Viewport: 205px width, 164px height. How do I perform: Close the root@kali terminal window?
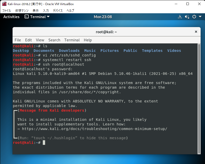[196, 32]
